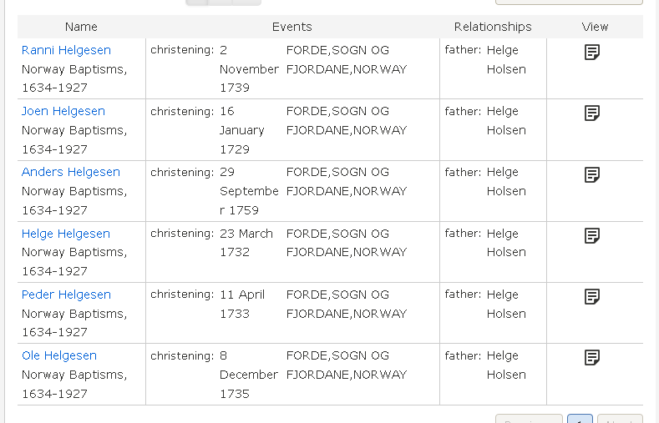Click the View column header

(595, 27)
